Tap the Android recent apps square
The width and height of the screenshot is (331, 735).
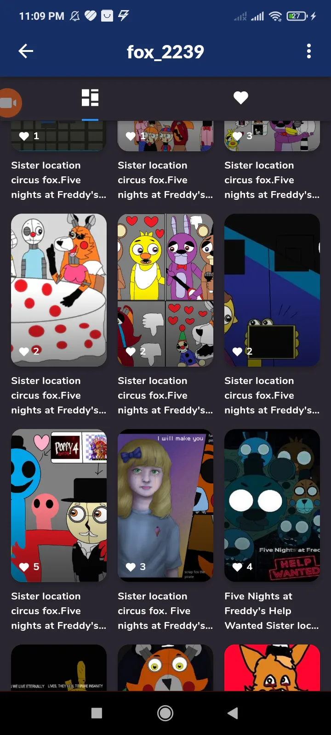click(x=97, y=713)
